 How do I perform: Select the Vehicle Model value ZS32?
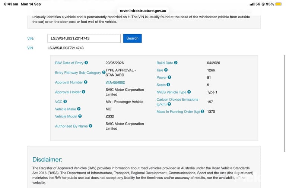[109, 116]
